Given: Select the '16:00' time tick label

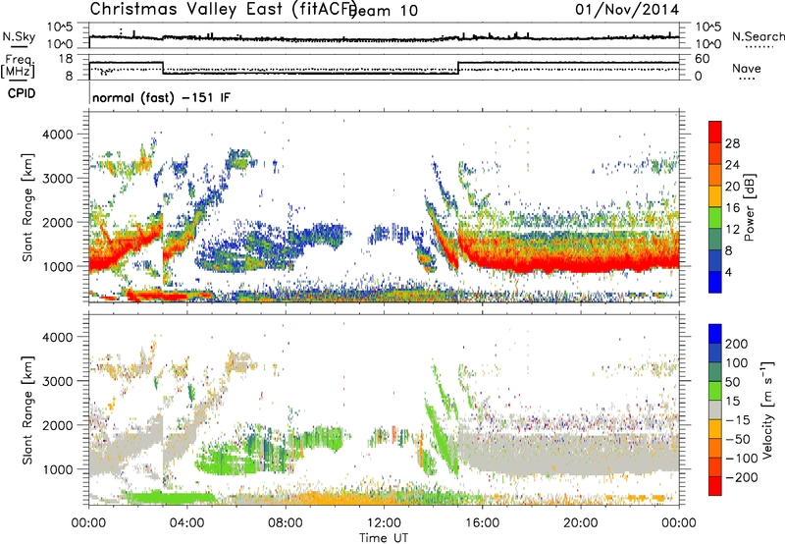Looking at the screenshot, I should tap(482, 523).
